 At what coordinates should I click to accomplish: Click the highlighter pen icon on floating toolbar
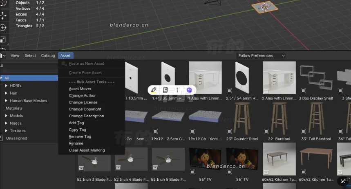coord(154,90)
